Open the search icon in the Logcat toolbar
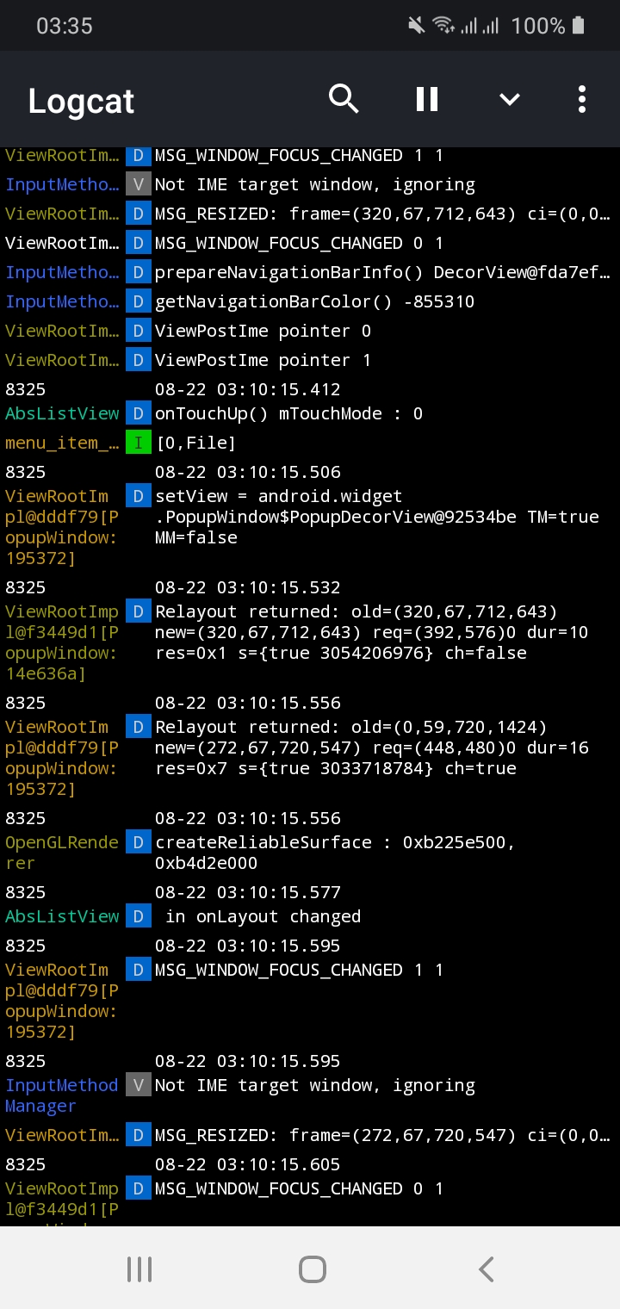Viewport: 620px width, 1309px height. coord(344,99)
